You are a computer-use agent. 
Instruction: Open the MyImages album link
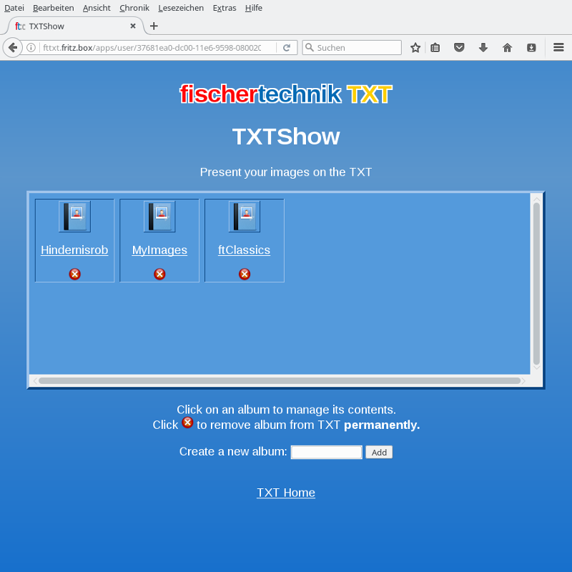(159, 250)
